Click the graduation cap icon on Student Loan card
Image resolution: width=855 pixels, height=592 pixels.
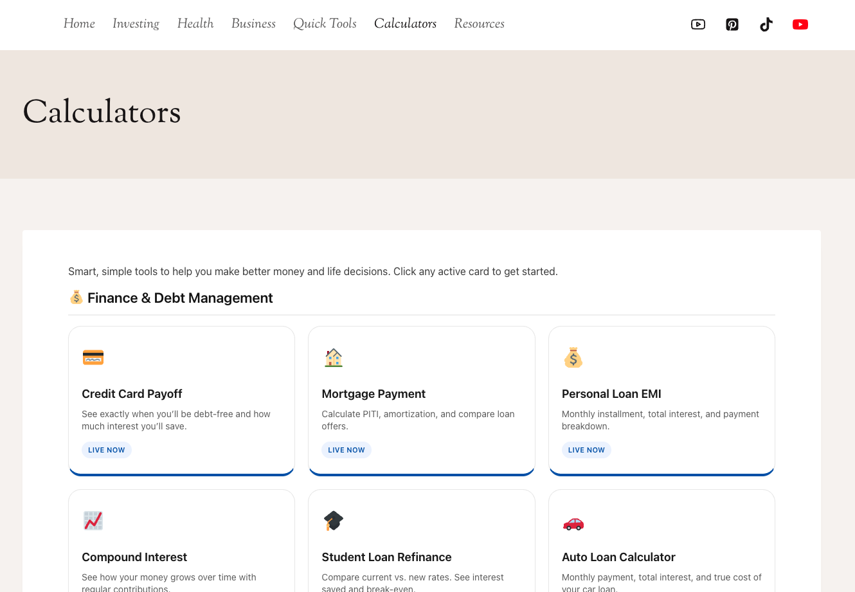(334, 521)
